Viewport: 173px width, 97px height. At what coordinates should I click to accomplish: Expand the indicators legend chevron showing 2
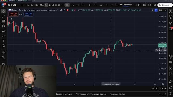point(10,19)
